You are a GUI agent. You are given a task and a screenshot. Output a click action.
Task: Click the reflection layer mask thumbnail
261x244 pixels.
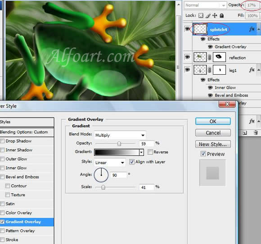pyautogui.click(x=220, y=57)
